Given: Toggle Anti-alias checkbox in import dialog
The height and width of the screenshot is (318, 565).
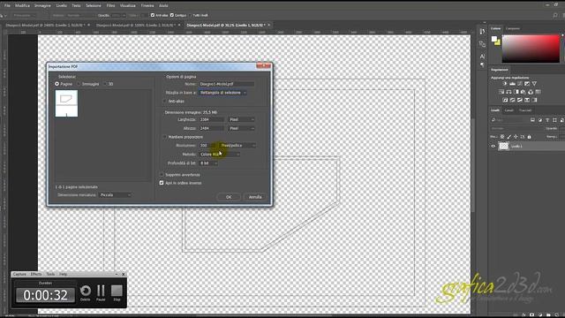Looking at the screenshot, I should [x=165, y=102].
